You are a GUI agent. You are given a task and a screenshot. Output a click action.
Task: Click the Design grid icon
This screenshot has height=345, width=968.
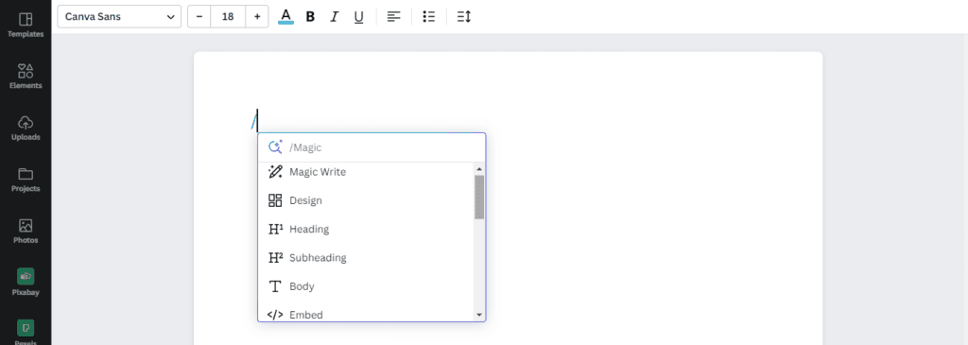(x=275, y=200)
